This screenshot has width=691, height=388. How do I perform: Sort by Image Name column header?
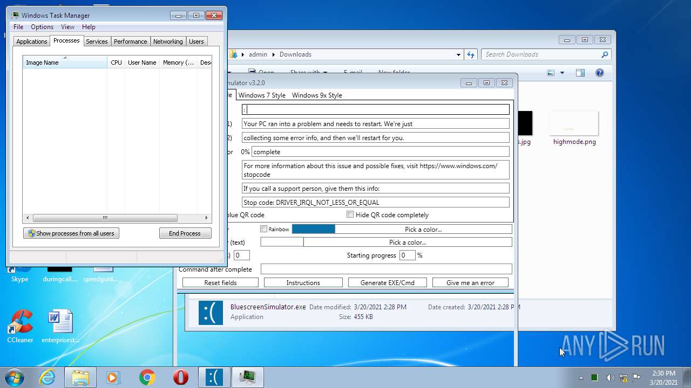(65, 63)
